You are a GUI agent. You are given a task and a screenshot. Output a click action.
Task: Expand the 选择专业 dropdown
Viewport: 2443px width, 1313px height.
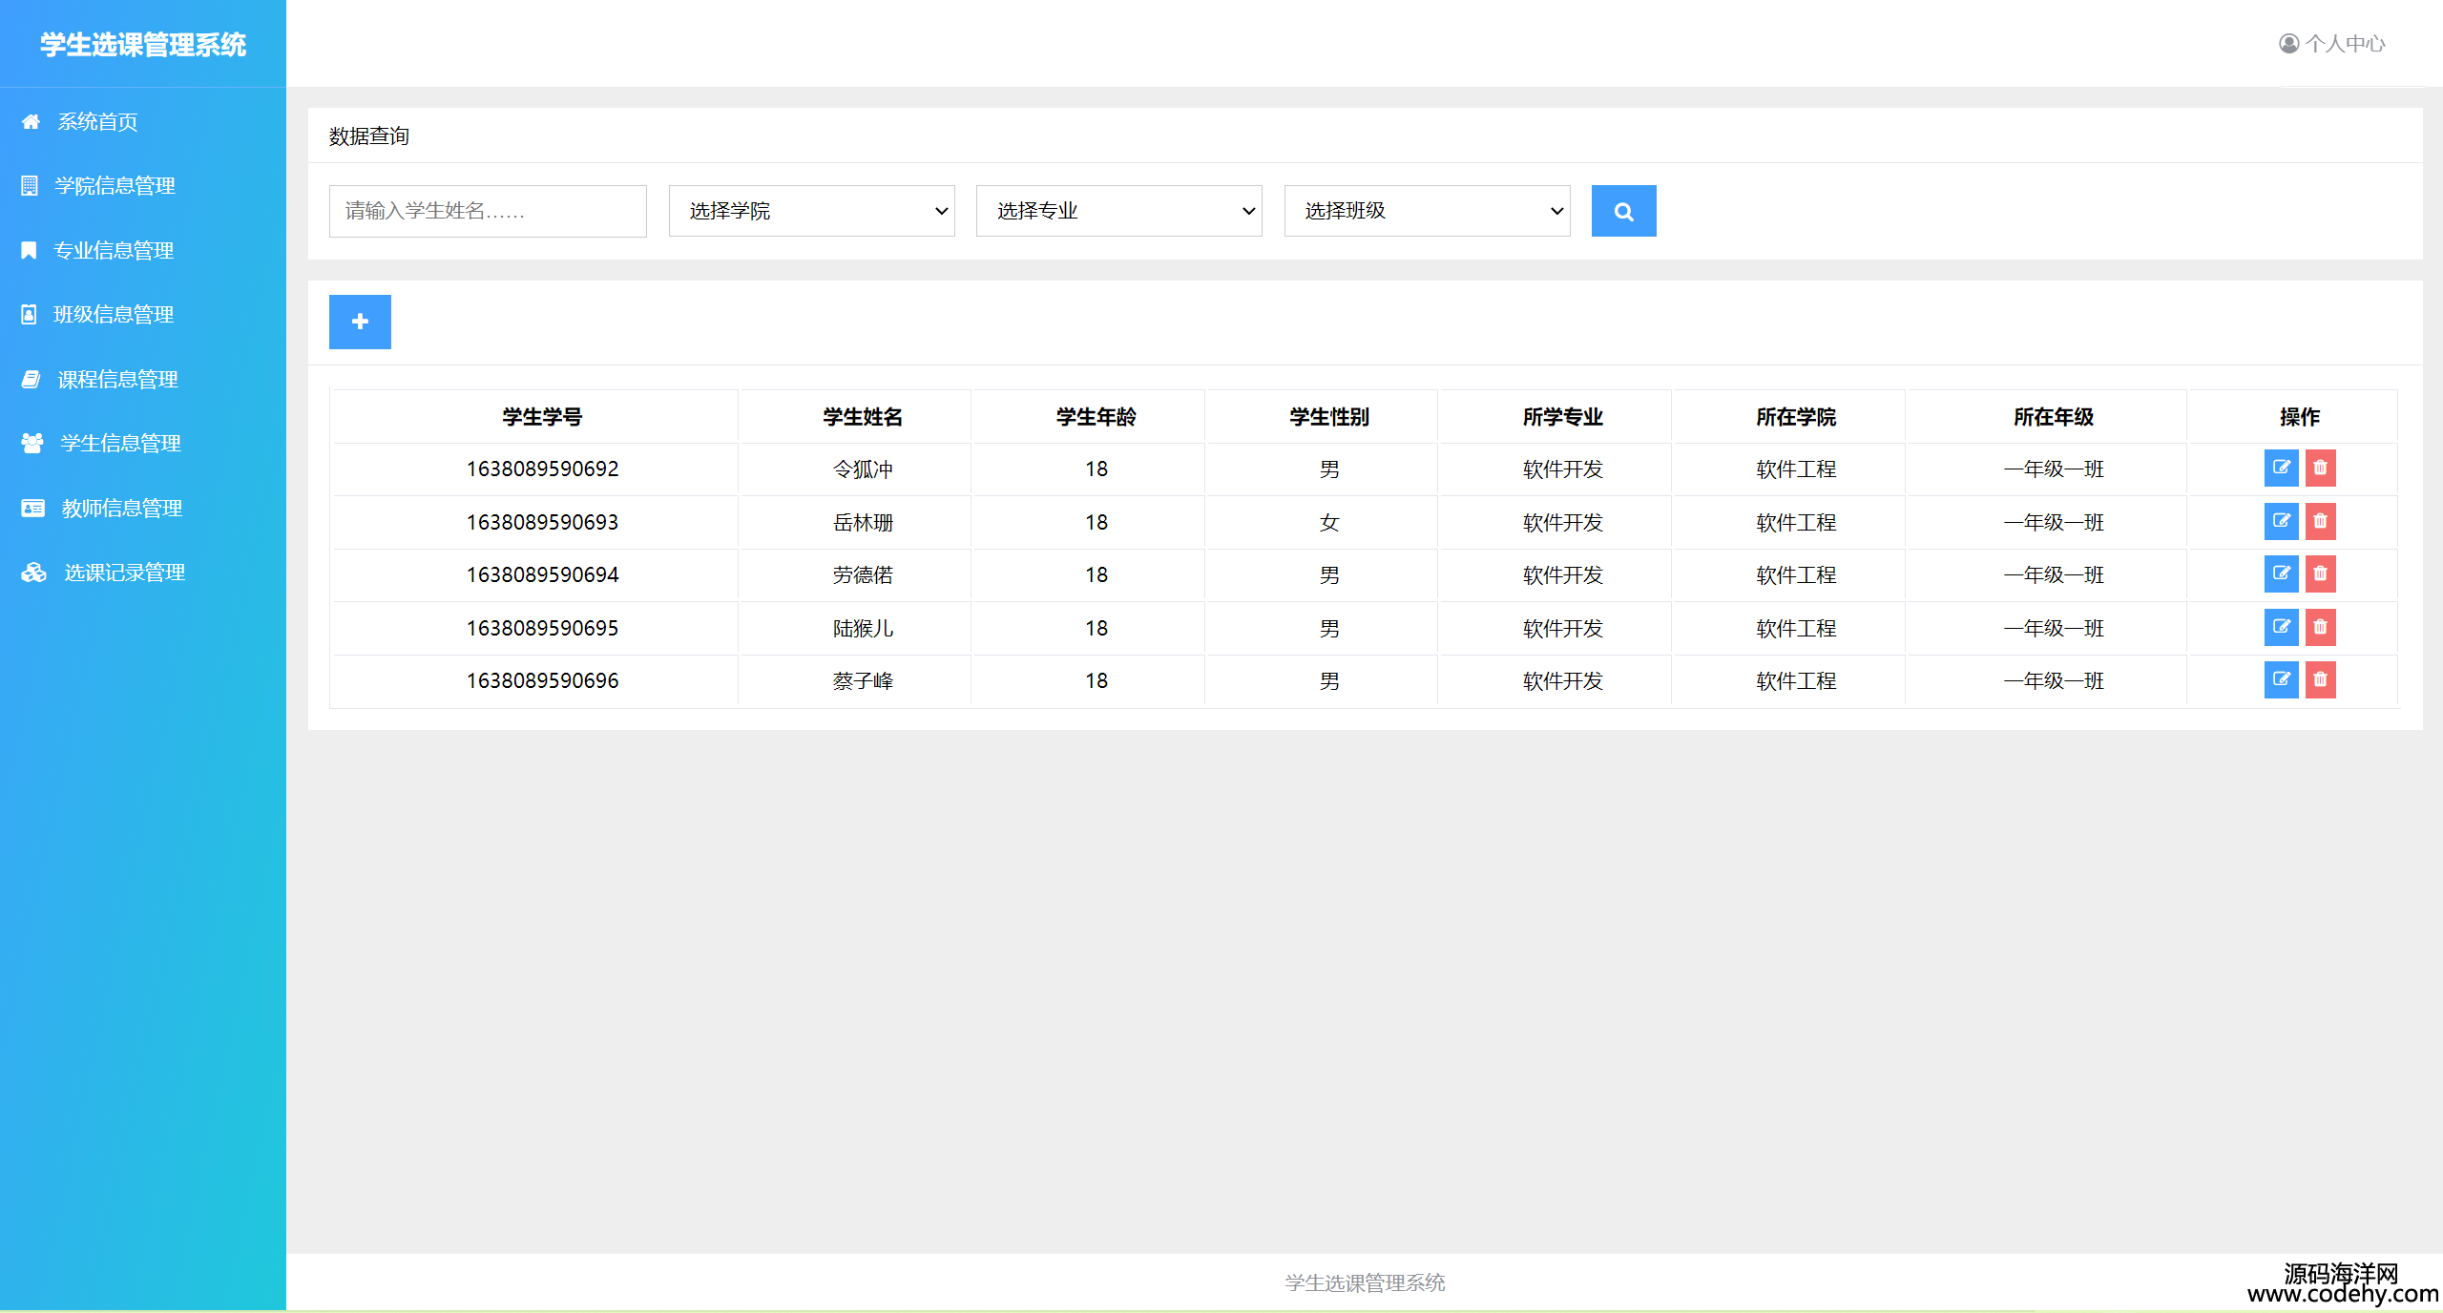[1118, 211]
